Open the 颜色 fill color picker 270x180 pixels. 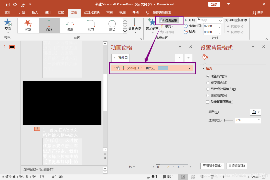(255, 112)
